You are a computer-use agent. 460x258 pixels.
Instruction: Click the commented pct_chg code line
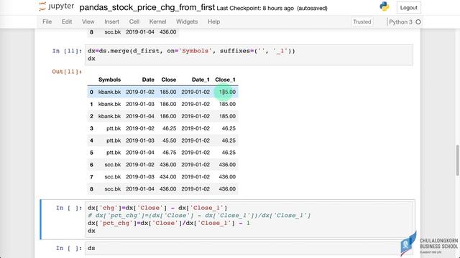click(x=199, y=216)
